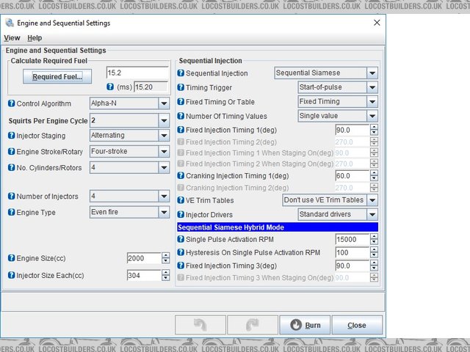Click help icon for Injector Drivers

click(x=181, y=215)
